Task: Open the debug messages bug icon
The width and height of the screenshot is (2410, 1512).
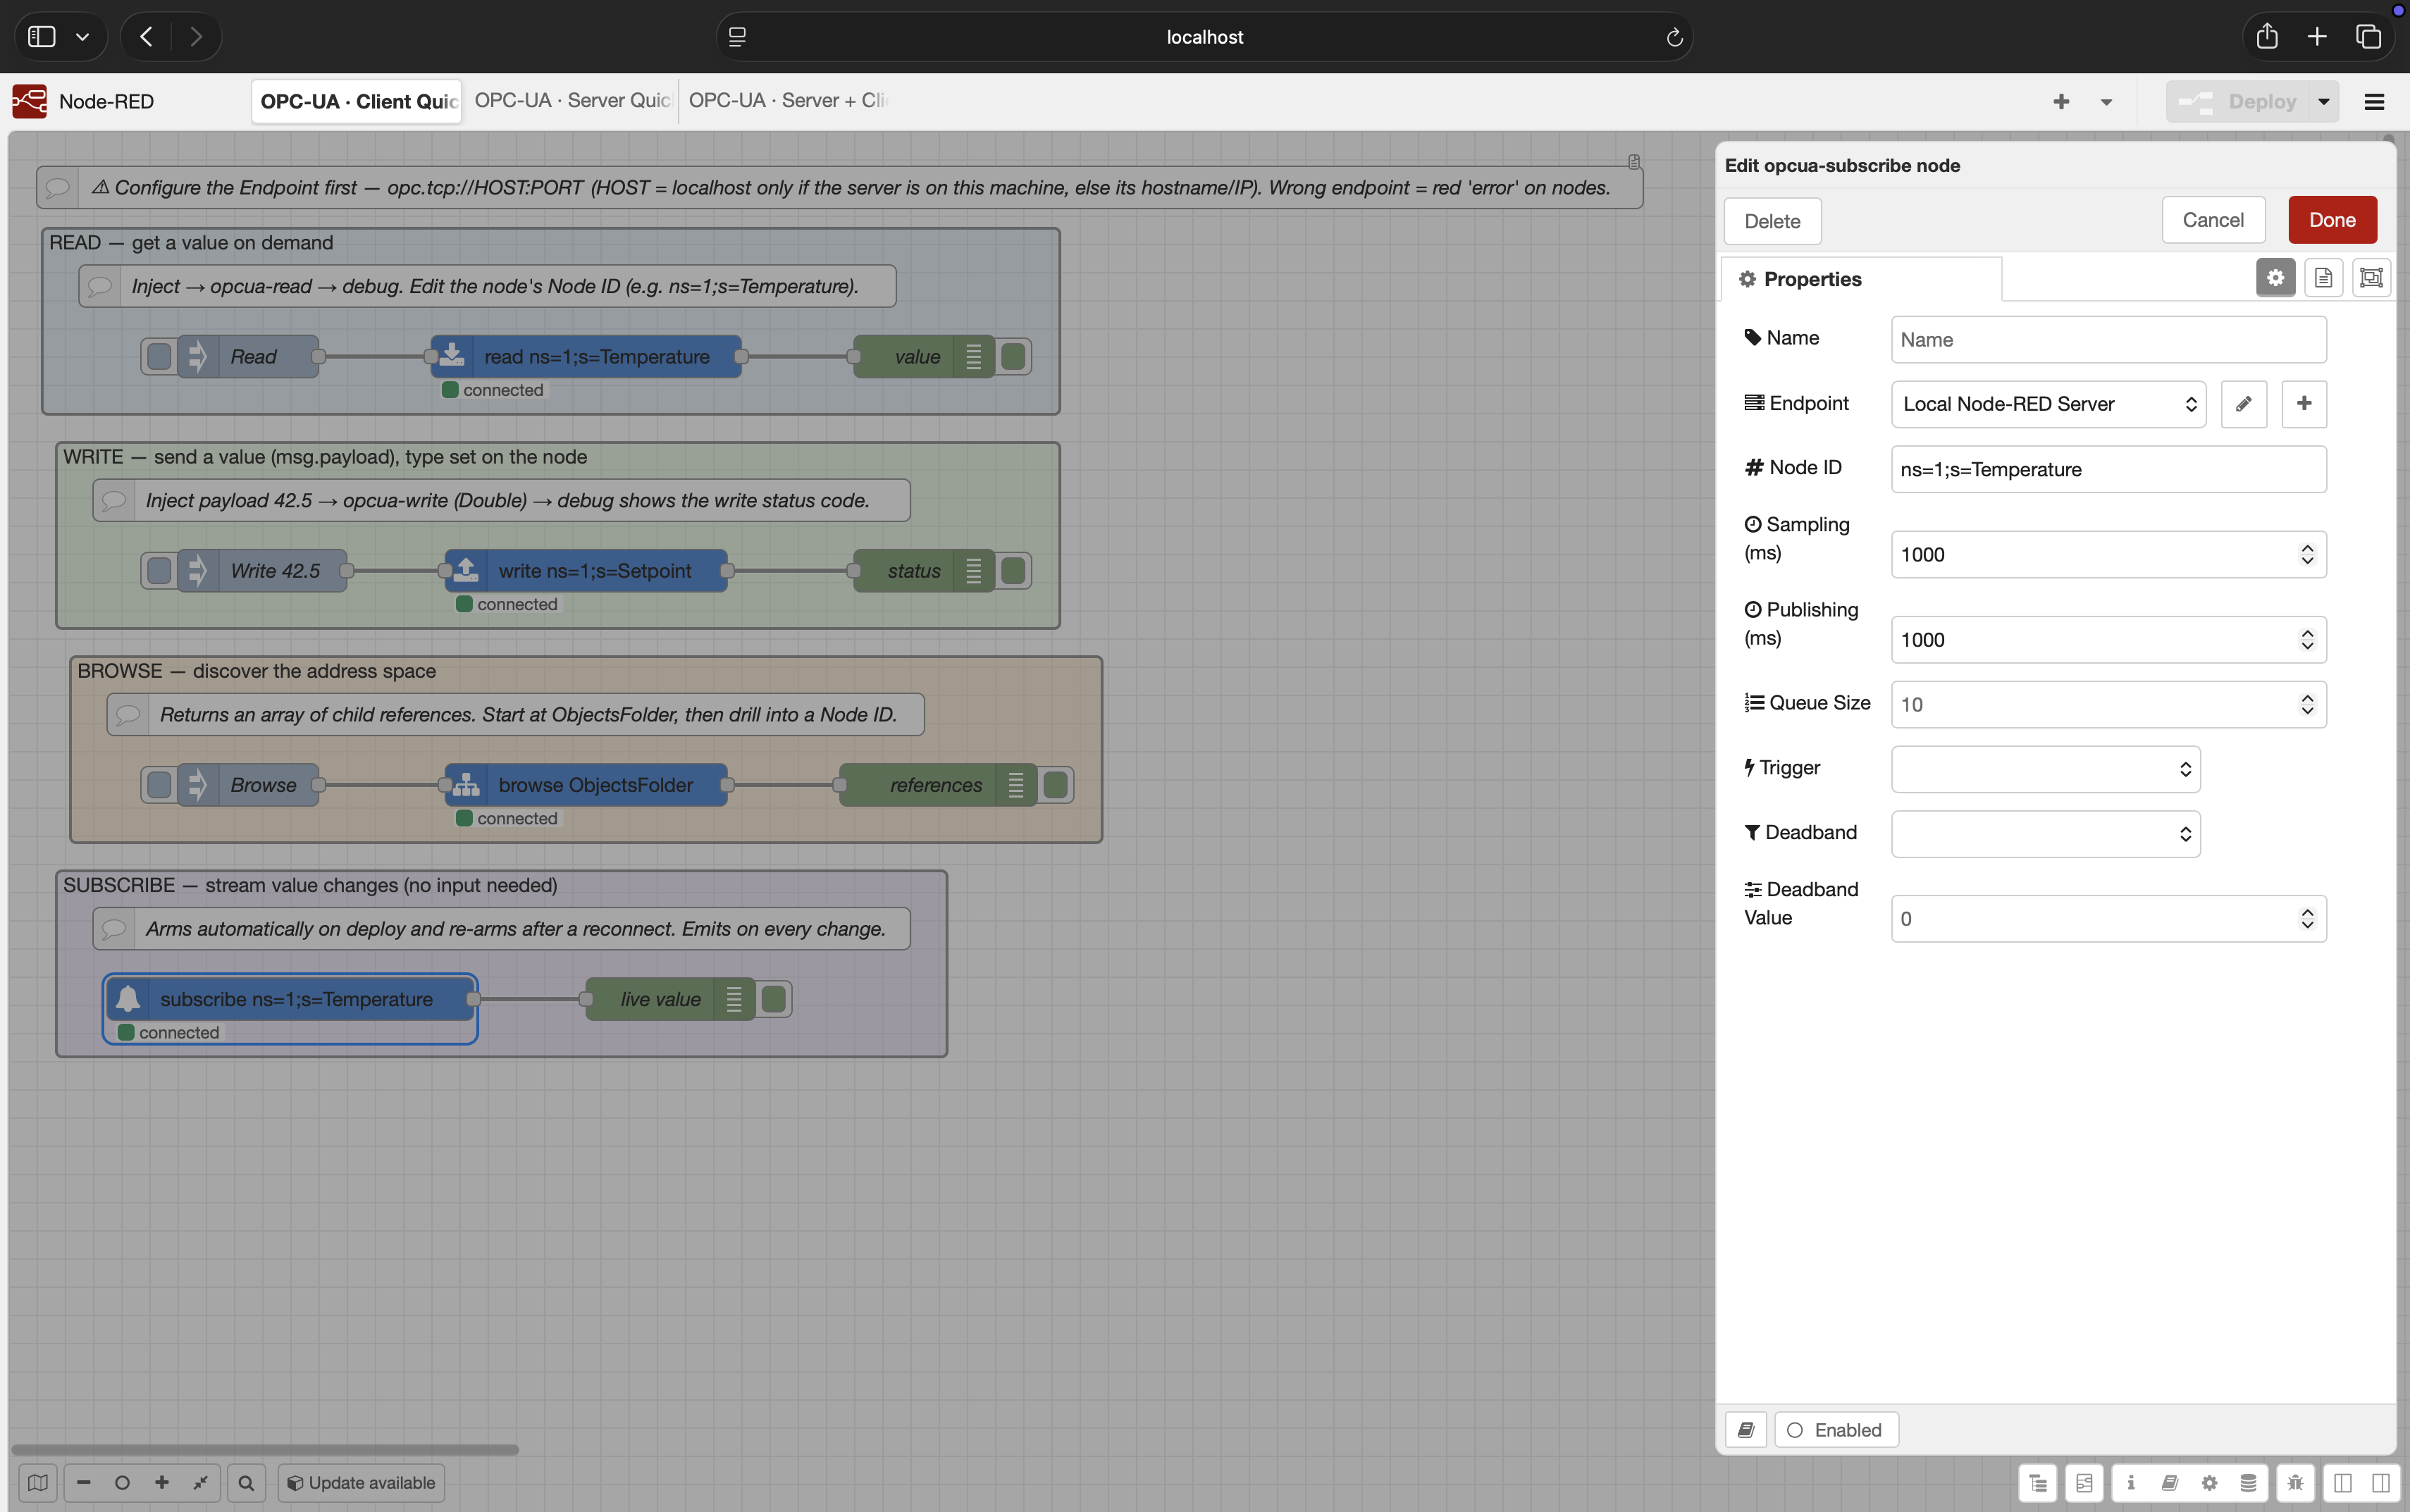Action: point(2295,1483)
